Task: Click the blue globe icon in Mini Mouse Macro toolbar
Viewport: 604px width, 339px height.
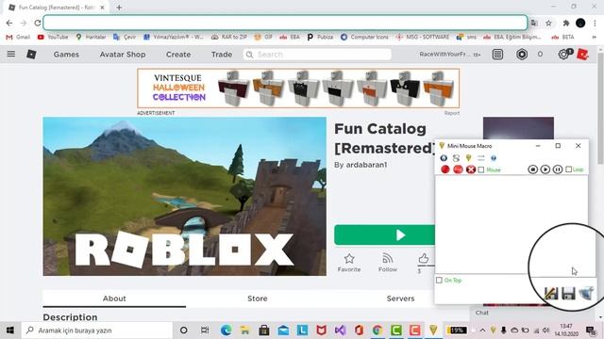Action: pyautogui.click(x=444, y=158)
